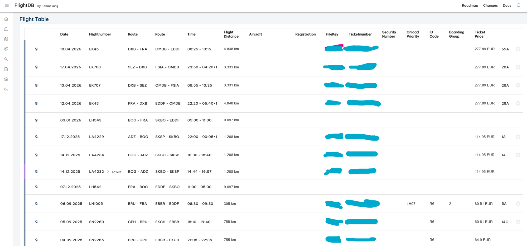Click the W seat badge on EK708 row
Image resolution: width=527 pixels, height=246 pixels.
[x=518, y=67]
